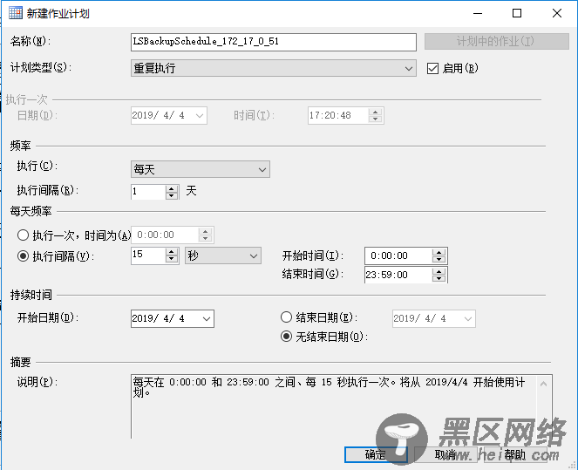Screen dimensions: 578x470
Task: Maximize the 新建作业计划 window
Action: pyautogui.click(x=517, y=13)
